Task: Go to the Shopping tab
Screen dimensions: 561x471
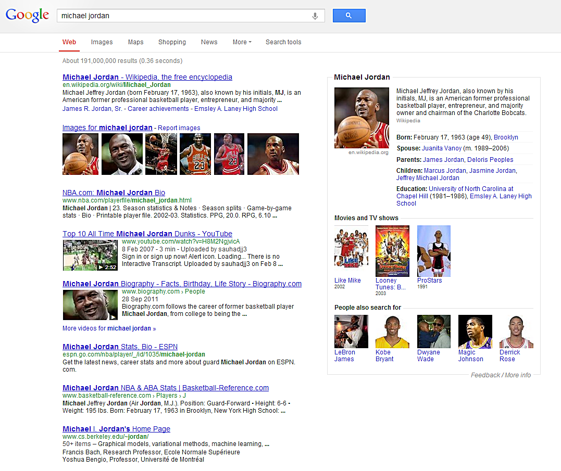Action: [172, 42]
